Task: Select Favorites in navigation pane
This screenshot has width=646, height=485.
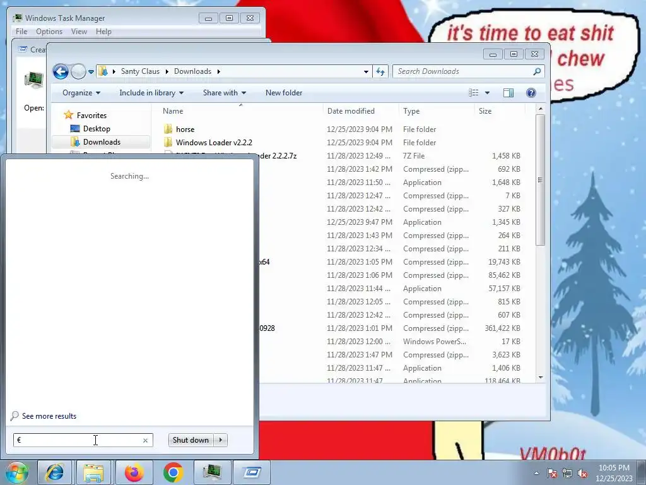Action: (x=91, y=116)
